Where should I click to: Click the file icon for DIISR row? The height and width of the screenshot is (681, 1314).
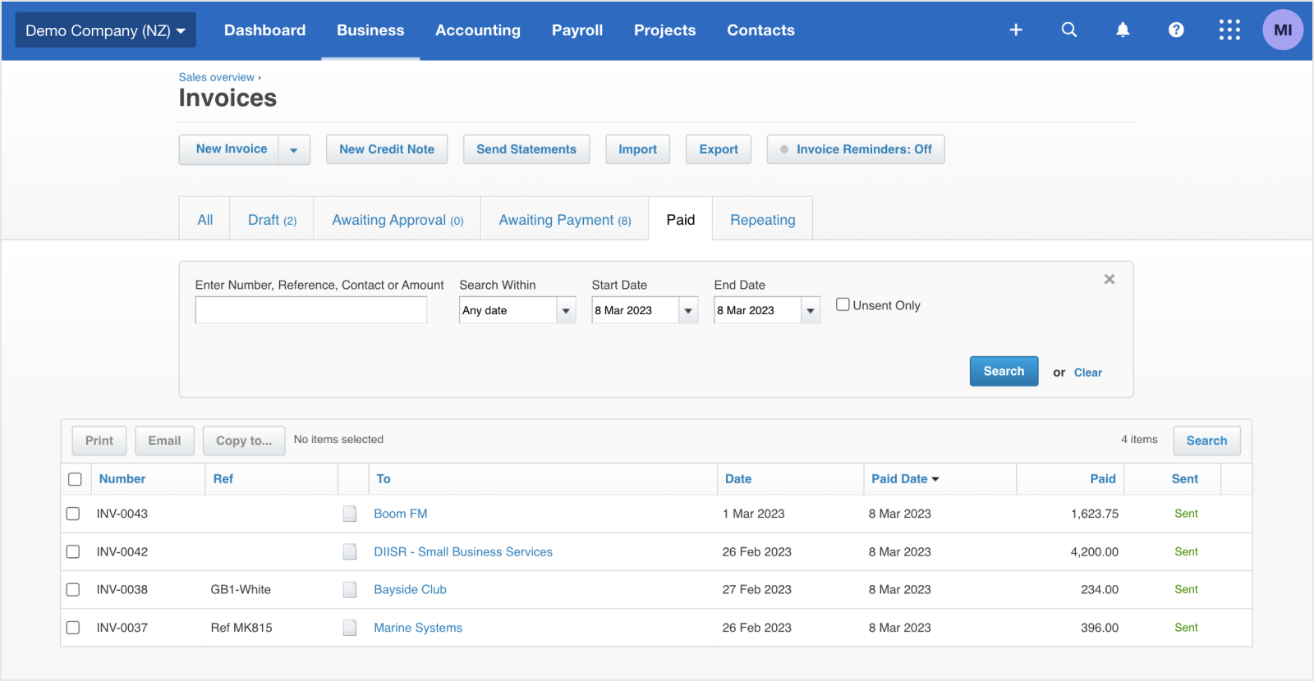pyautogui.click(x=350, y=551)
